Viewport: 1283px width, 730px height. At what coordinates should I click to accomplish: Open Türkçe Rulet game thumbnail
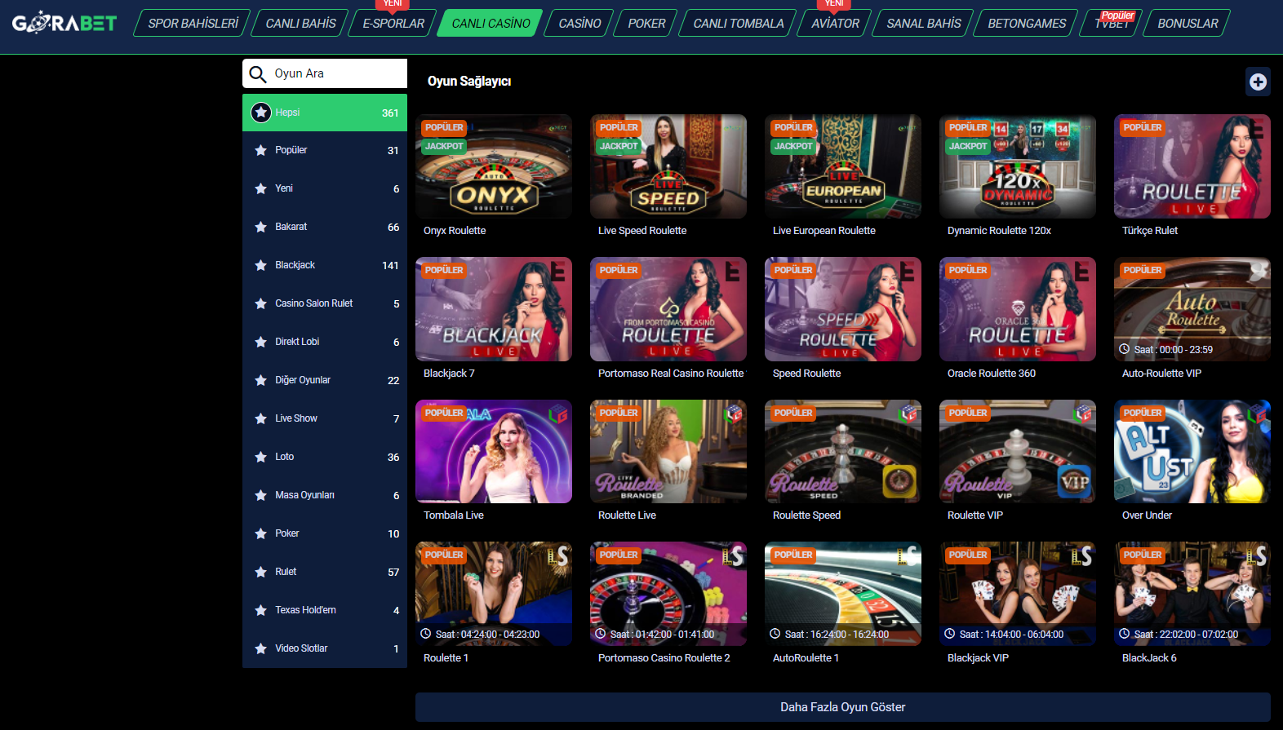(x=1192, y=166)
